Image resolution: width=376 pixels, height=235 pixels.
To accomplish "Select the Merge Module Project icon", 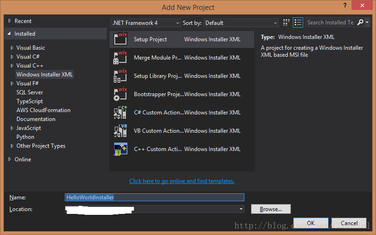I will 120,57.
